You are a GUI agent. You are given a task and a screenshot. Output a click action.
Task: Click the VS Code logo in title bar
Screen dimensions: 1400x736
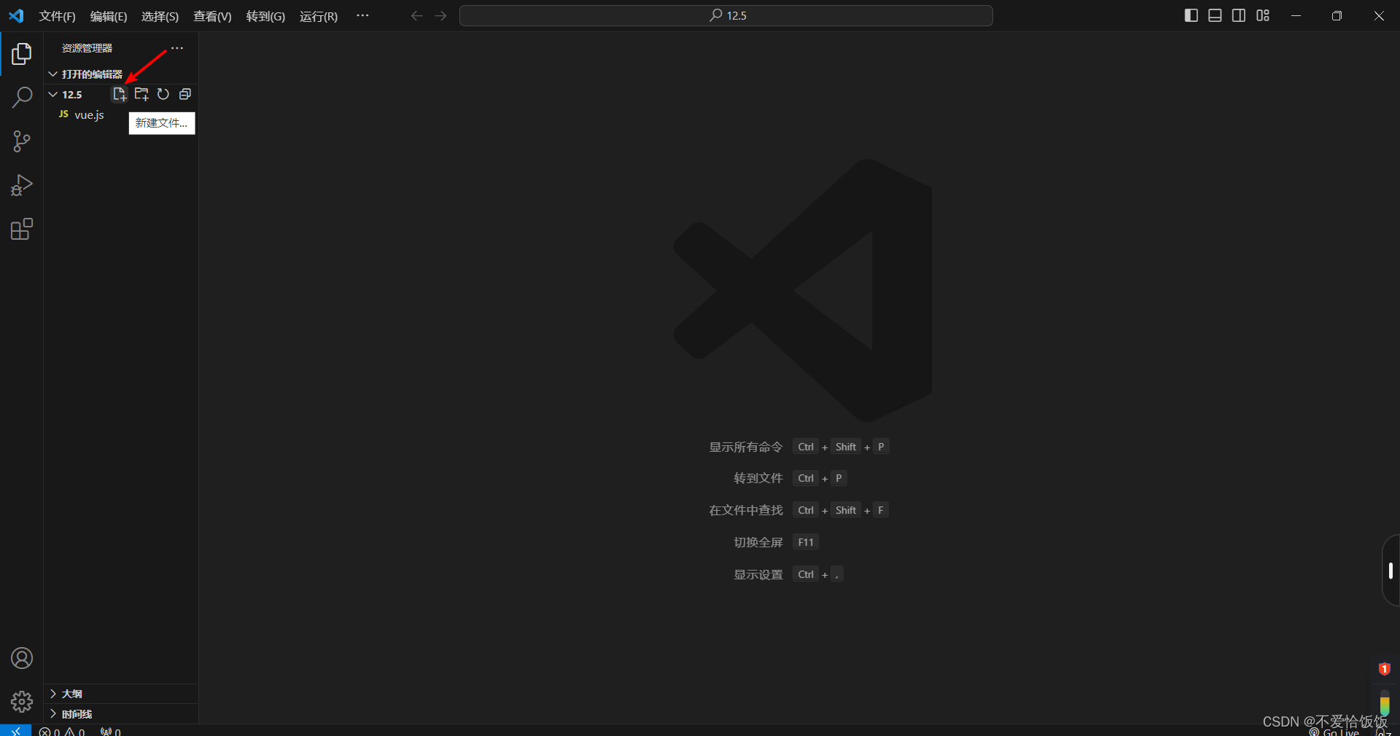(16, 15)
